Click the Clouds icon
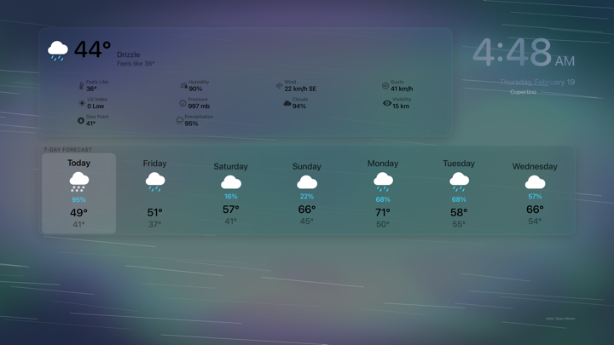 [x=287, y=103]
